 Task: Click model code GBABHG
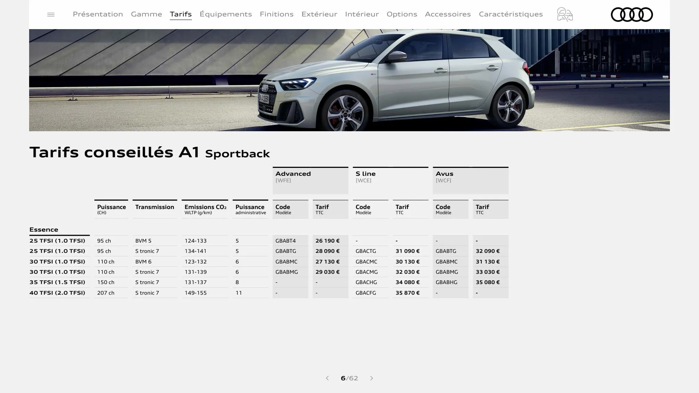click(446, 282)
